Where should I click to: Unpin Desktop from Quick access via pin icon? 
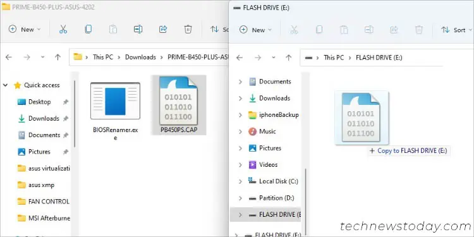[x=66, y=102]
